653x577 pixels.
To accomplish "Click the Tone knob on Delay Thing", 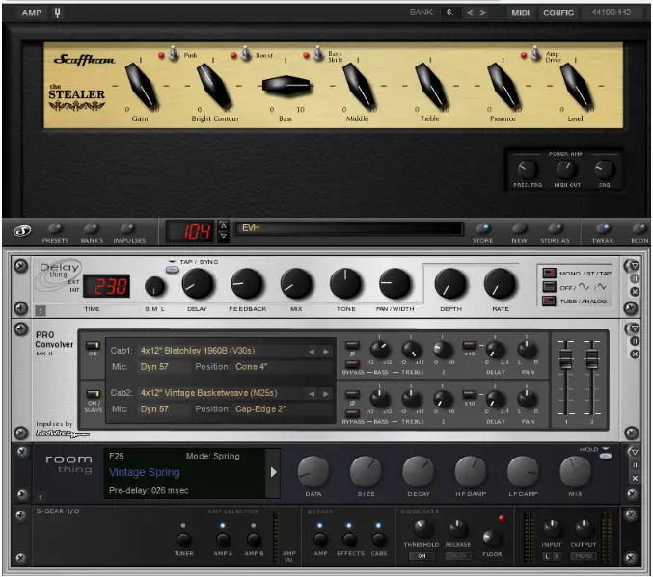I will [x=345, y=284].
